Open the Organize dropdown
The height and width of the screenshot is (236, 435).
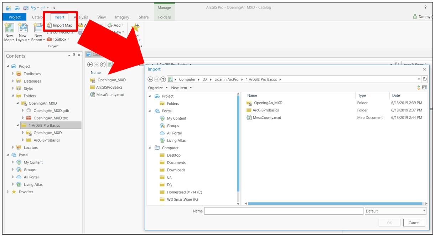(x=156, y=87)
